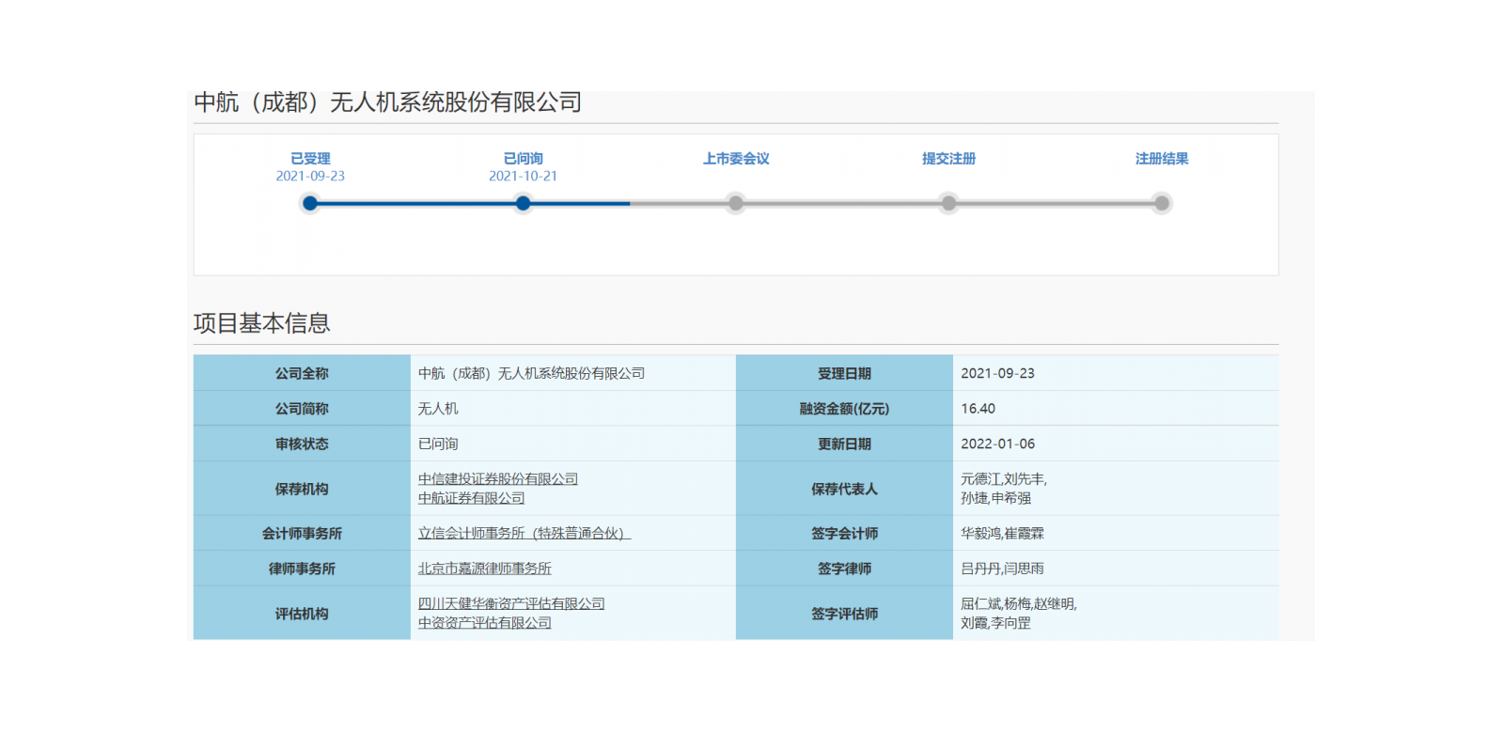The image size is (1503, 733).
Task: Select the 提交注册 stage label
Action: point(949,159)
